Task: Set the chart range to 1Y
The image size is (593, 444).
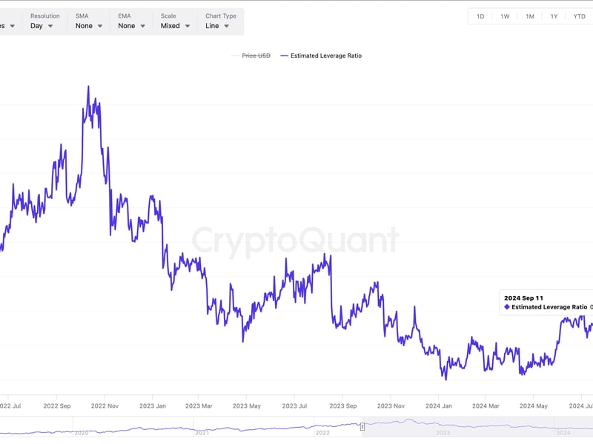Action: click(x=554, y=16)
